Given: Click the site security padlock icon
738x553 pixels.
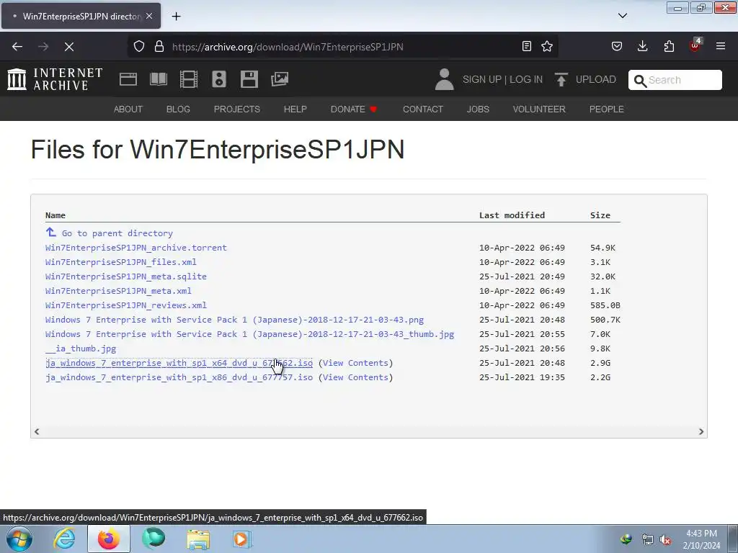Looking at the screenshot, I should coord(159,47).
